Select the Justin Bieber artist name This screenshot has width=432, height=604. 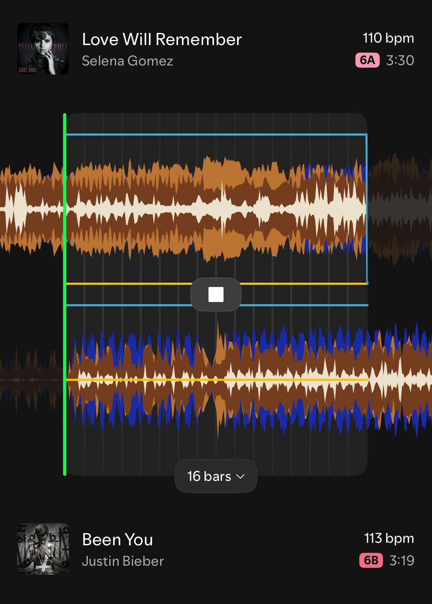point(123,561)
